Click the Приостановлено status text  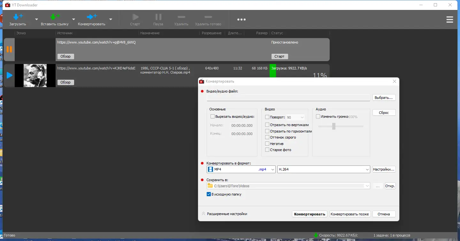click(x=285, y=42)
